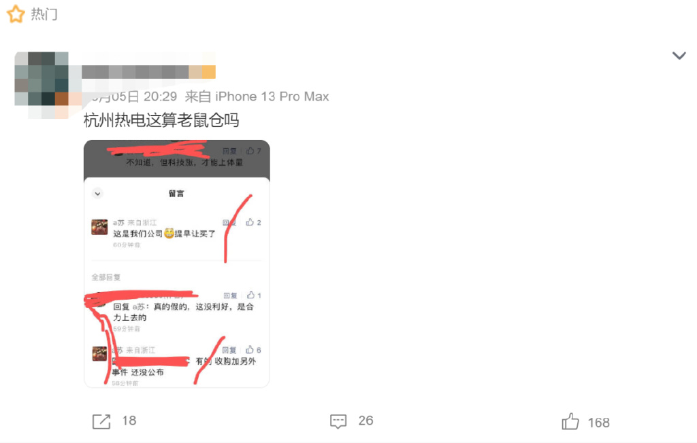
Task: Open the blurred username link
Action: click(148, 72)
